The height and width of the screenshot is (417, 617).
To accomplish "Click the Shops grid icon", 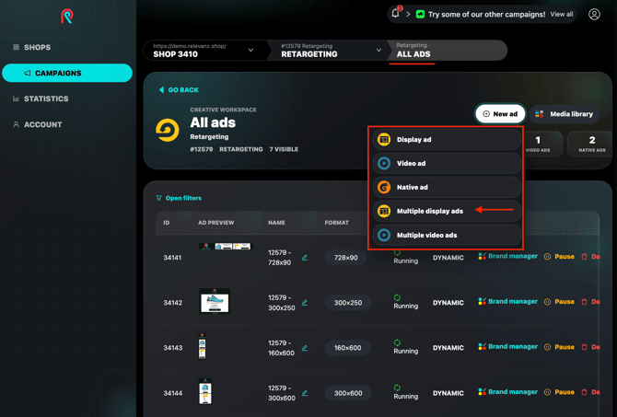I will 17,47.
